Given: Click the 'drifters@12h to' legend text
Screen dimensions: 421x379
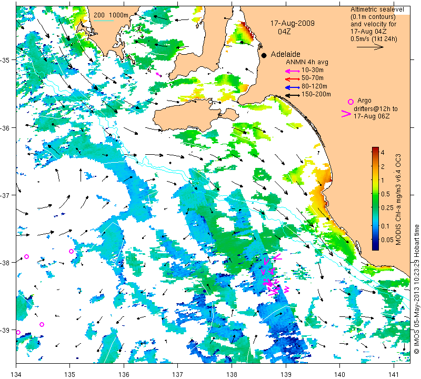Looking at the screenshot, I should pyautogui.click(x=375, y=109).
